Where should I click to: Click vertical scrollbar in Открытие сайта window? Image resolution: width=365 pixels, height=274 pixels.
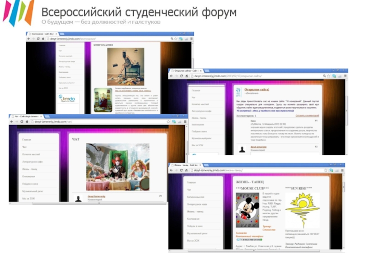(x=346, y=111)
